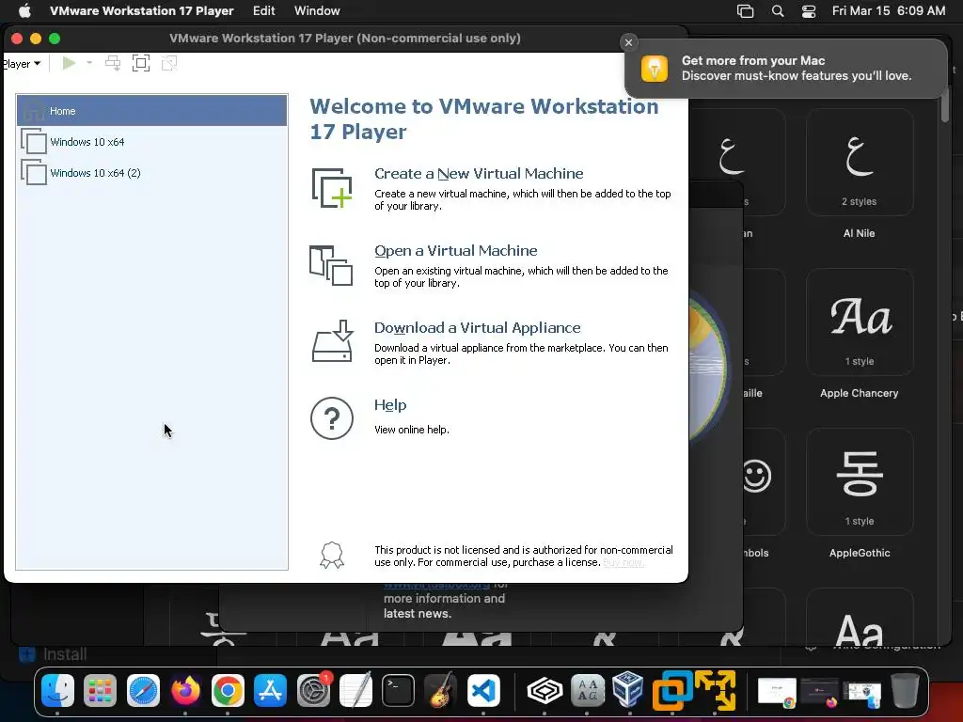The image size is (963, 722).
Task: Select Home in the library sidebar
Action: coord(151,111)
